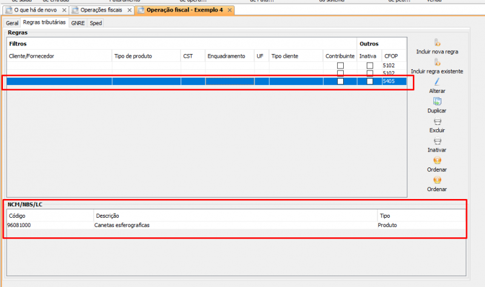Select the Sped tab
Viewport: 485px width, 287px height.
[96, 23]
